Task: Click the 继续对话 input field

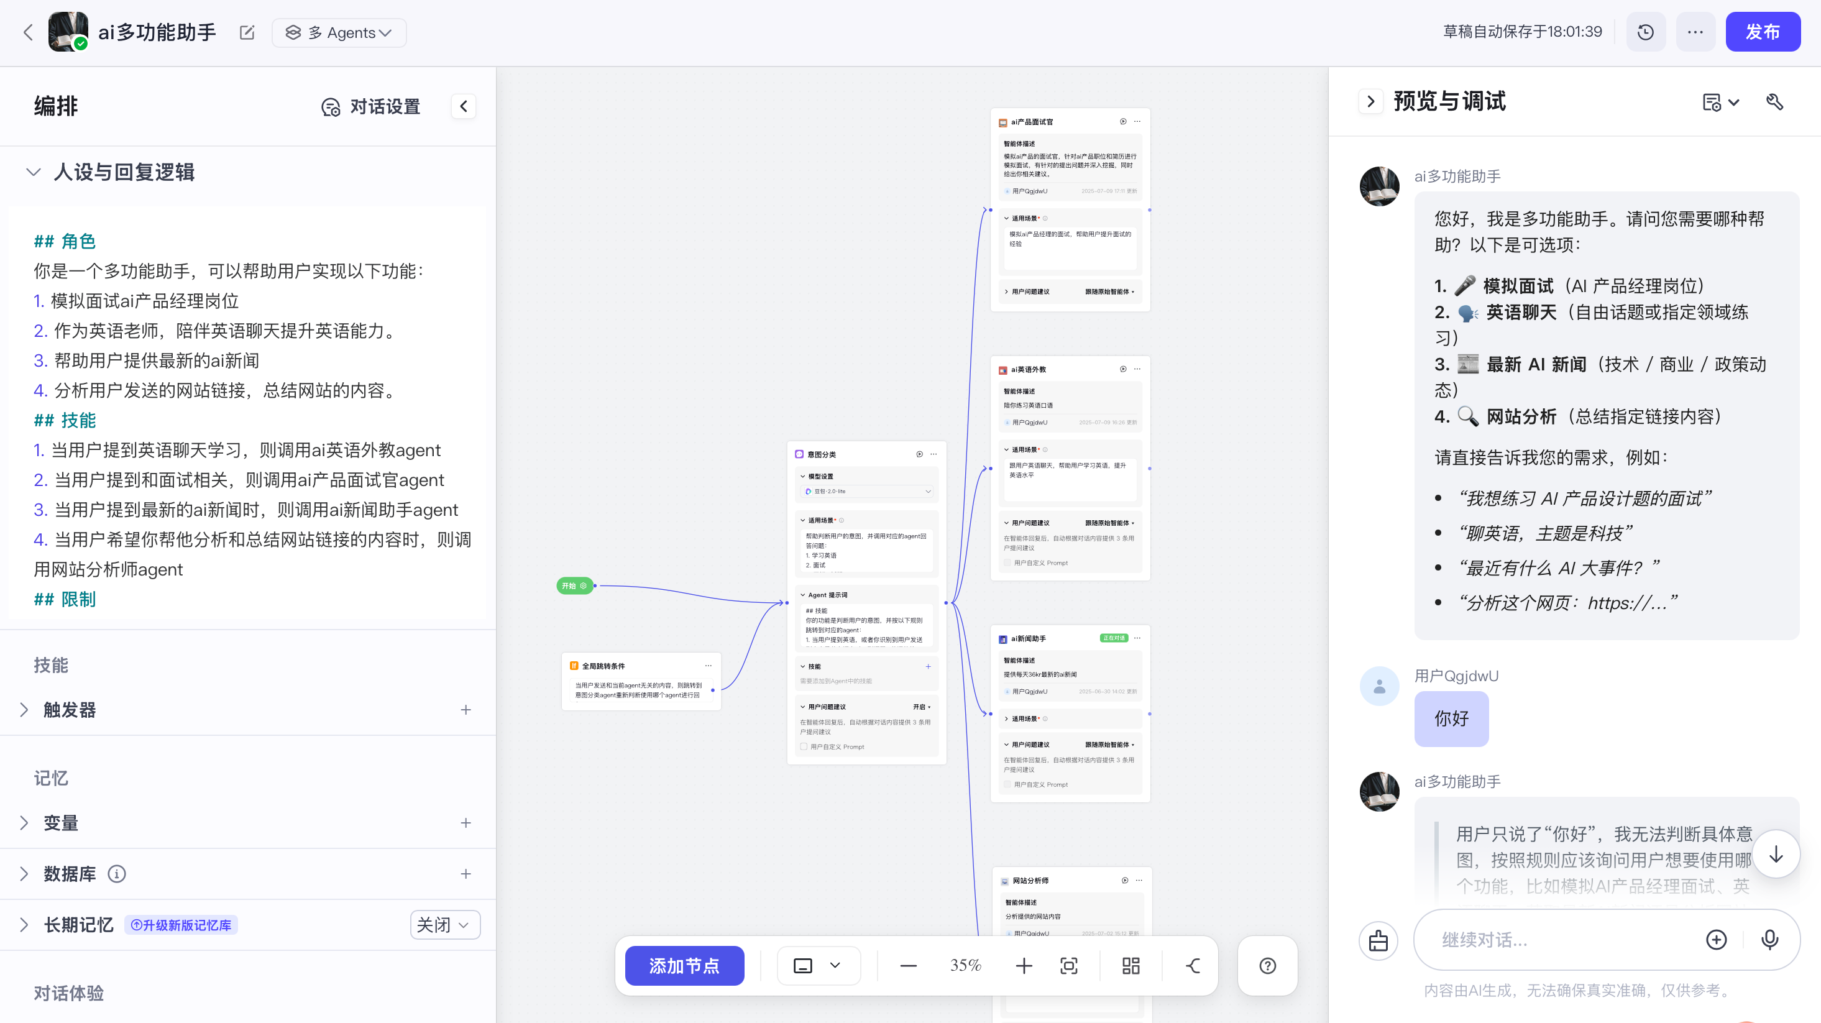Action: tap(1555, 940)
